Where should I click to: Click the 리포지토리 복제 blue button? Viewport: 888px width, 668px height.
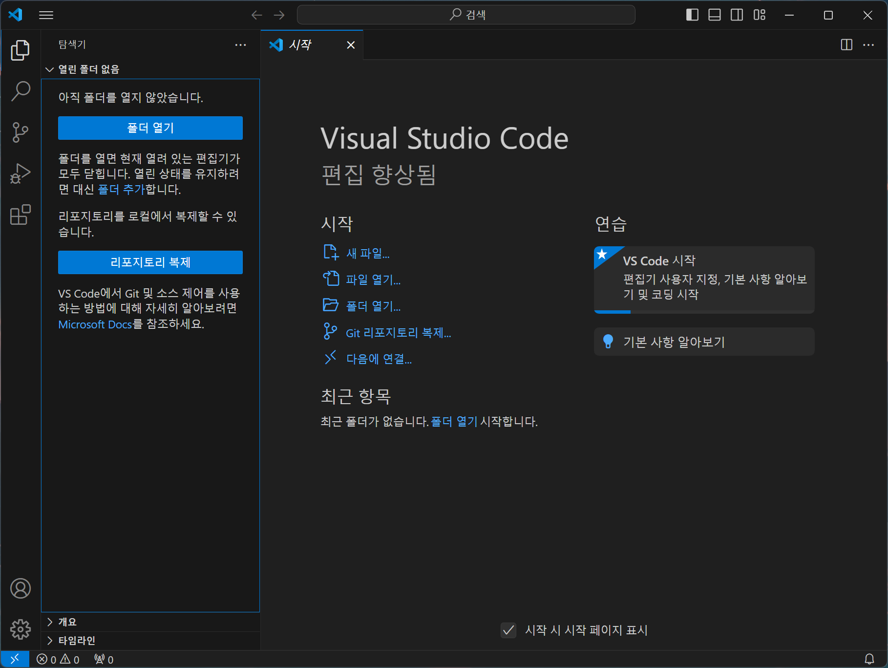(150, 262)
